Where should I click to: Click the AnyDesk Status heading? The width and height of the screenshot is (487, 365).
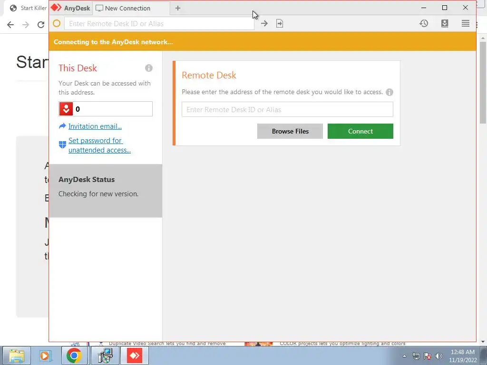point(87,179)
